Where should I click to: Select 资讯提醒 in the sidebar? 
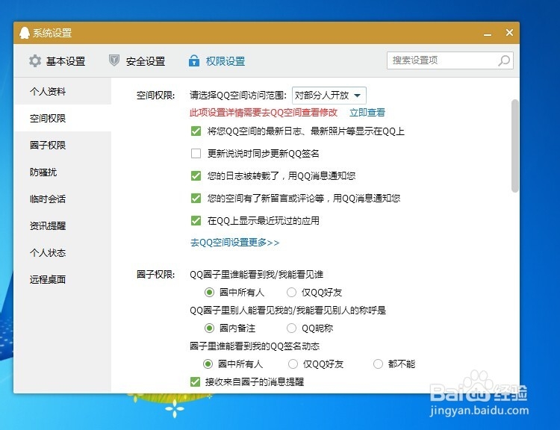pyautogui.click(x=63, y=225)
